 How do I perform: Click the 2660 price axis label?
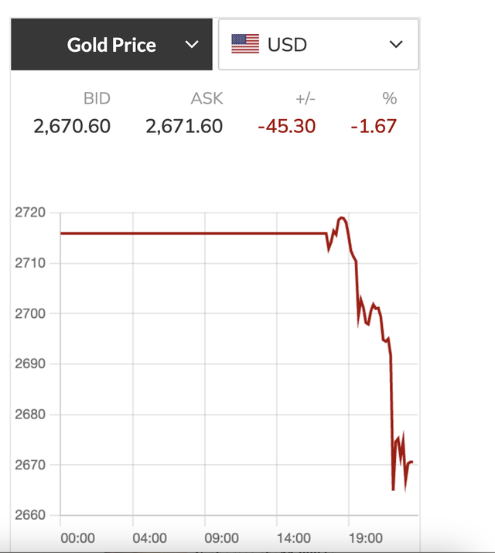point(30,515)
